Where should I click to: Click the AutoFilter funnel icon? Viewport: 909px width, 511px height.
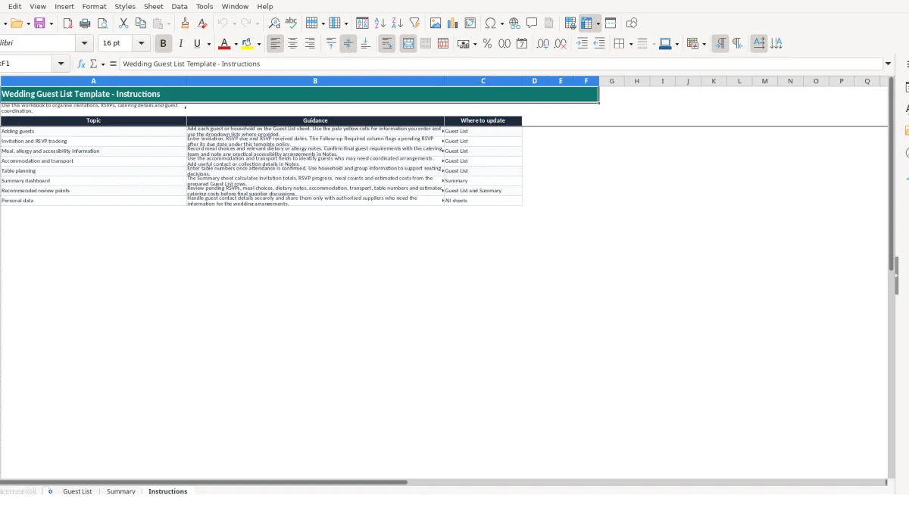coord(414,23)
